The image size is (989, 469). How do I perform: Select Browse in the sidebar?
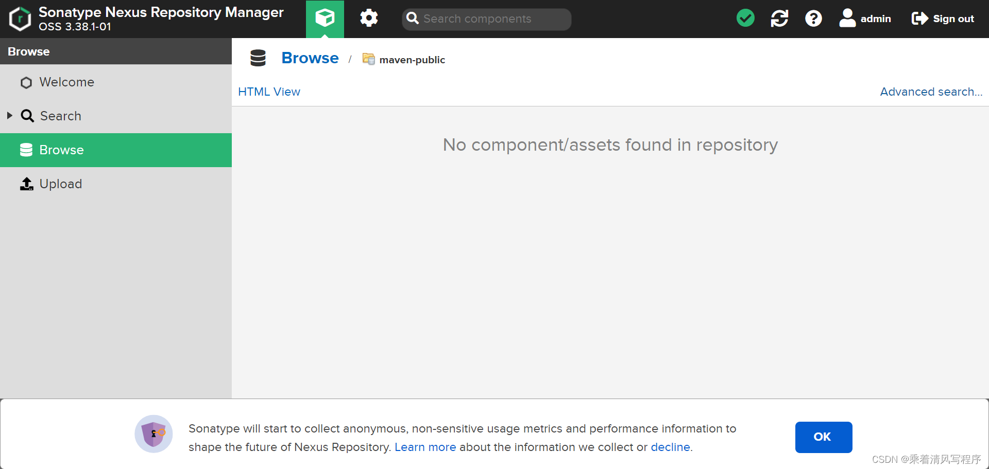pyautogui.click(x=116, y=150)
